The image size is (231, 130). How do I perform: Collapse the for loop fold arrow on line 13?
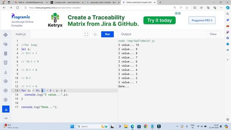coord(19,91)
